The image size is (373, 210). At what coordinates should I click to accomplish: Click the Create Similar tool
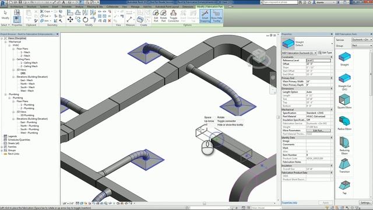(140, 19)
